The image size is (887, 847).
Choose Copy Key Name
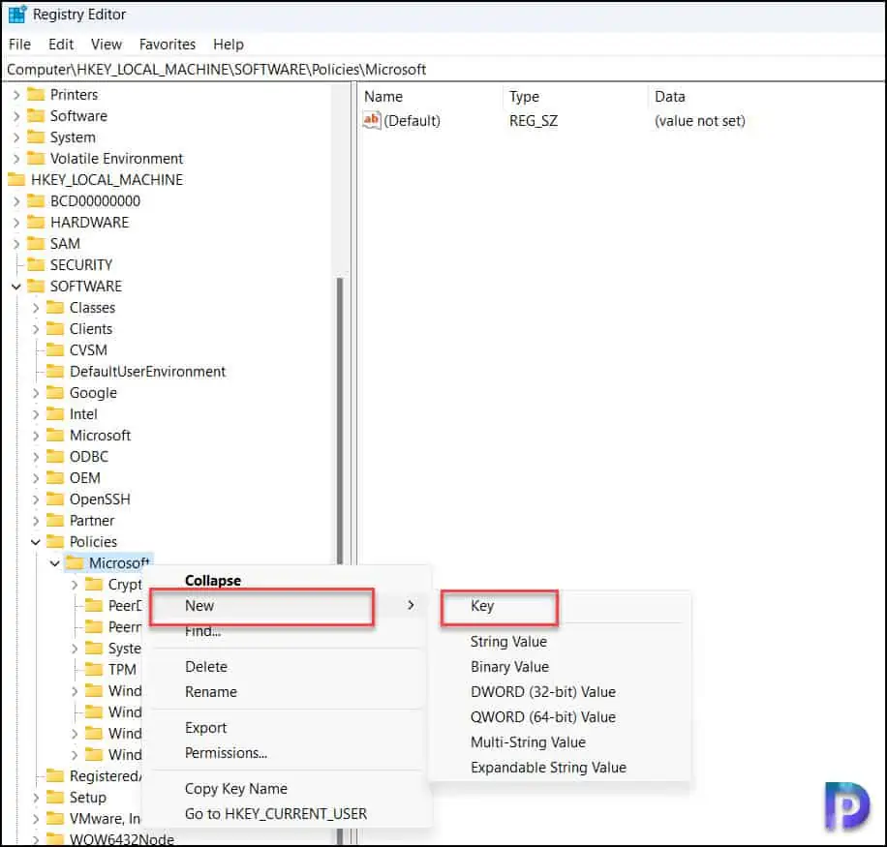pos(236,789)
